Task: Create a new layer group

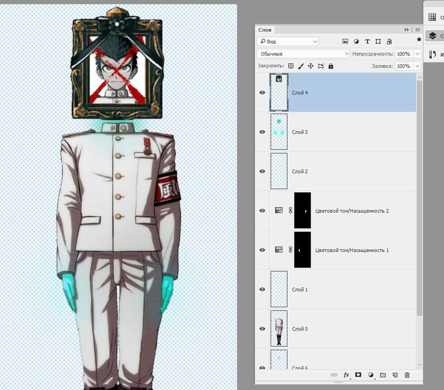Action: 383,375
